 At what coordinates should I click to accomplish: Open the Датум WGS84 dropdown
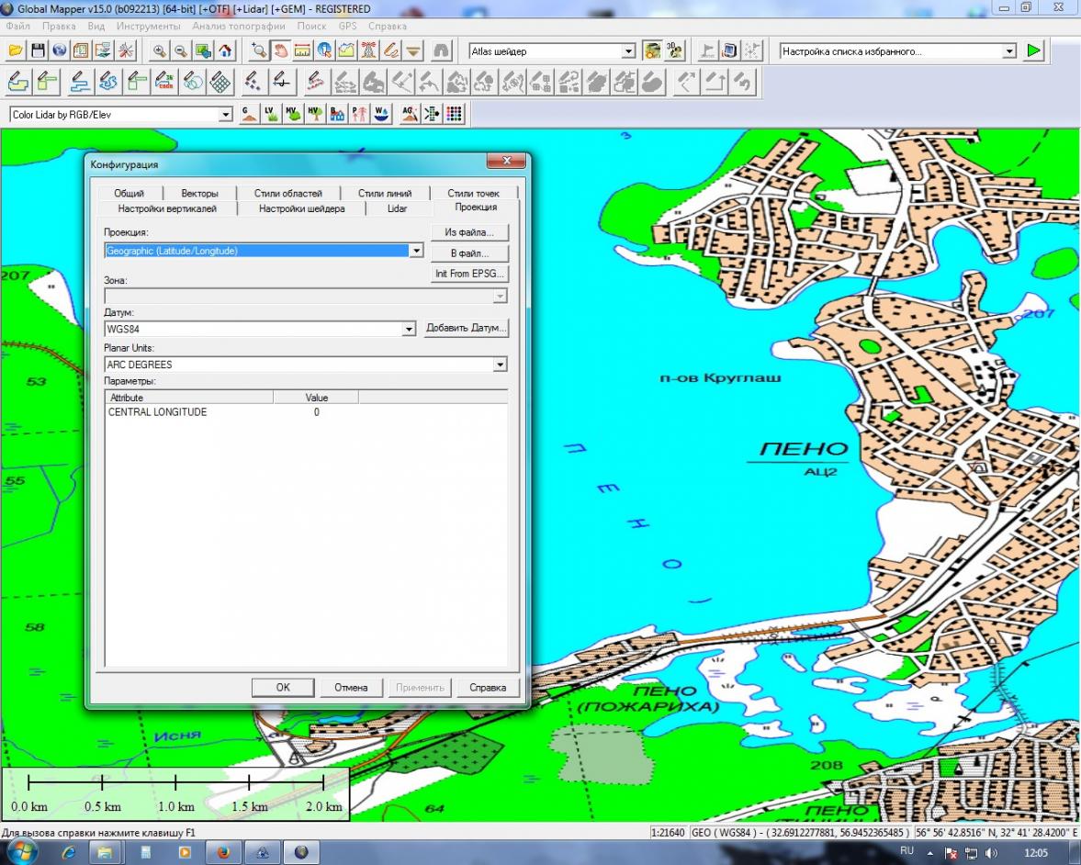click(x=409, y=329)
